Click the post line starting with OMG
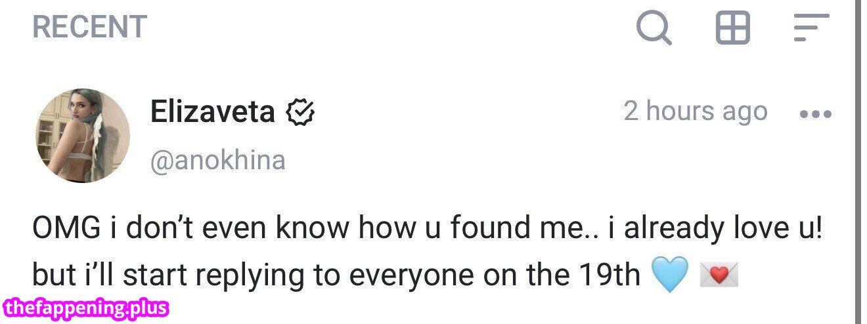This screenshot has width=867, height=324. click(426, 228)
